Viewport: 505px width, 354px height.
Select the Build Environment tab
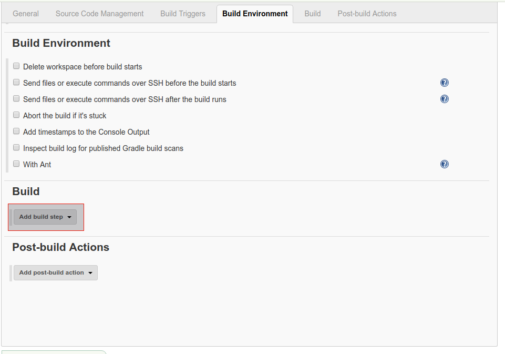255,14
